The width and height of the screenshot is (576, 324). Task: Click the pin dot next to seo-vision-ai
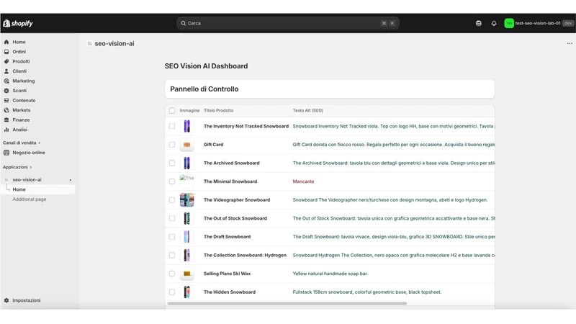click(x=70, y=180)
